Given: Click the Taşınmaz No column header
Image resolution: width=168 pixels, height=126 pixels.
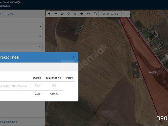Looking at the screenshot, I should tap(53, 78).
